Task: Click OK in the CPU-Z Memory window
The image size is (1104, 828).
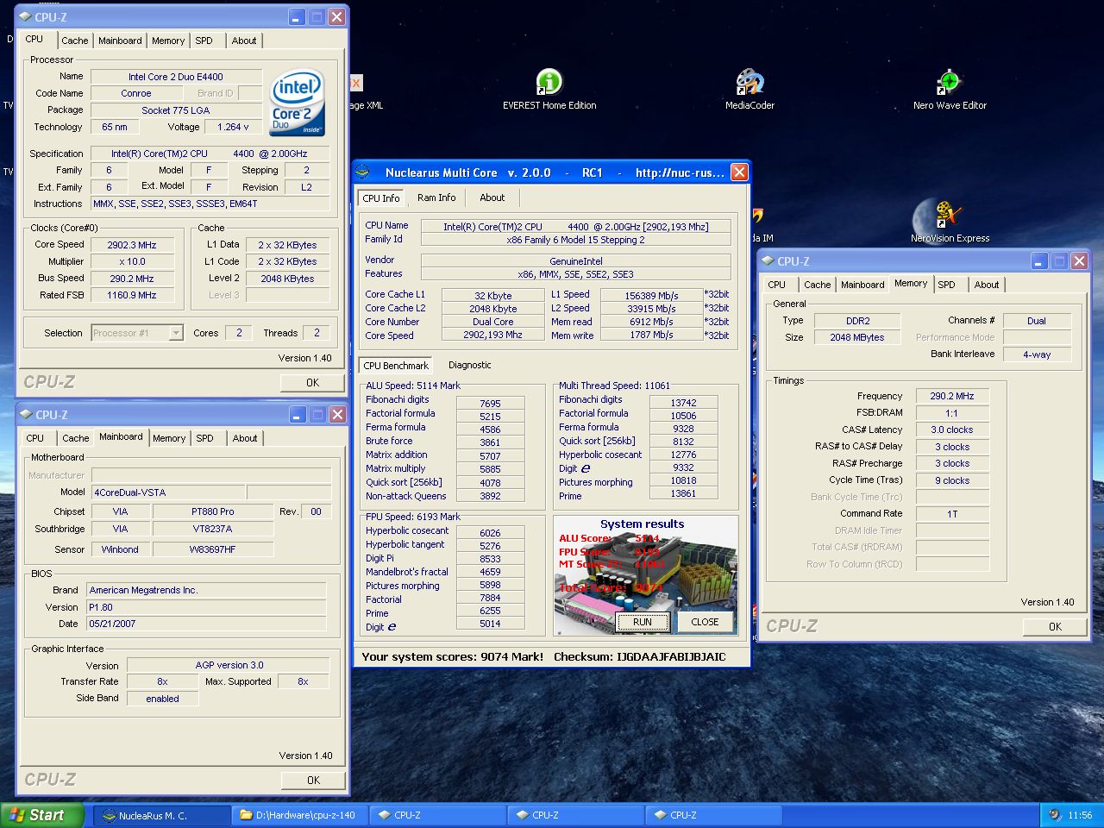Action: point(1055,626)
